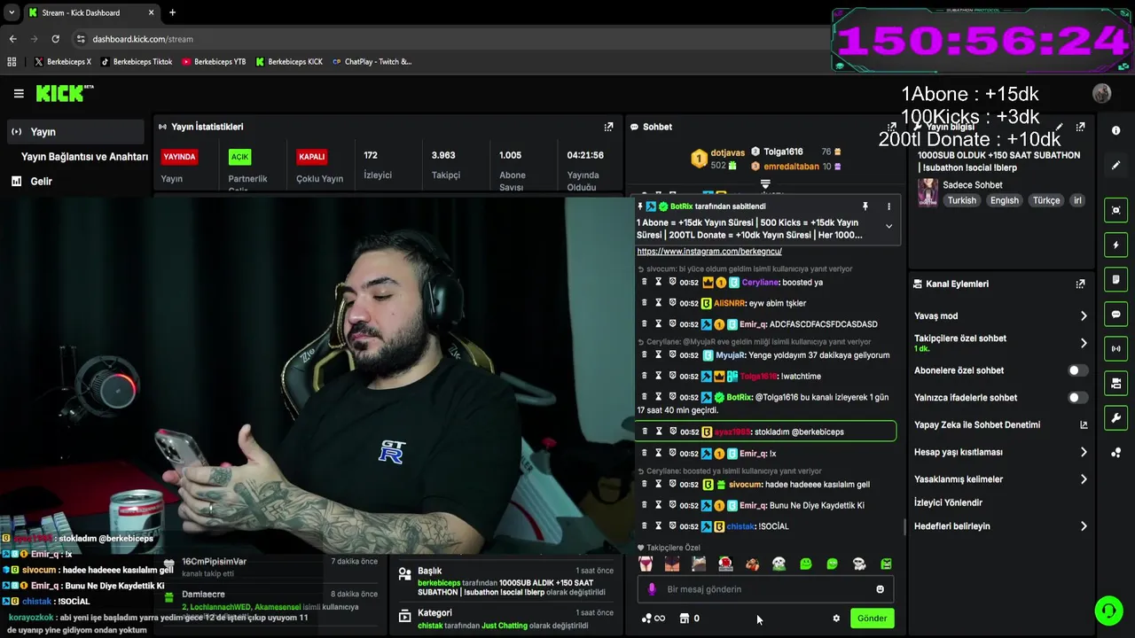Click the Sadece Sohbet category thumbnail
1135x638 pixels.
pos(928,192)
